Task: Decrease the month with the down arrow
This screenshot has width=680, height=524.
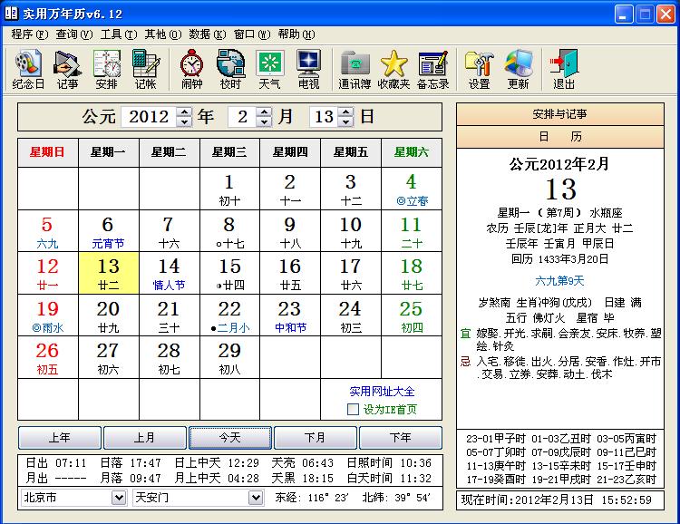Action: point(264,121)
